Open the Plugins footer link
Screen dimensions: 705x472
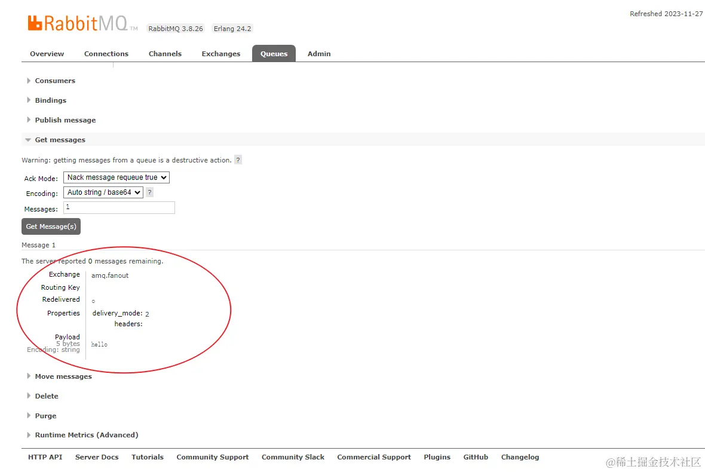point(437,457)
